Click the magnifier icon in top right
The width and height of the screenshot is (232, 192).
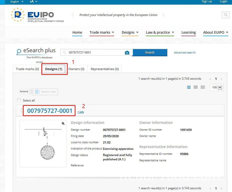(x=225, y=15)
